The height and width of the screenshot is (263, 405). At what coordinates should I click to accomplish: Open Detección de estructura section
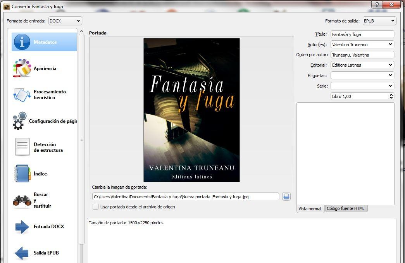[x=48, y=147]
